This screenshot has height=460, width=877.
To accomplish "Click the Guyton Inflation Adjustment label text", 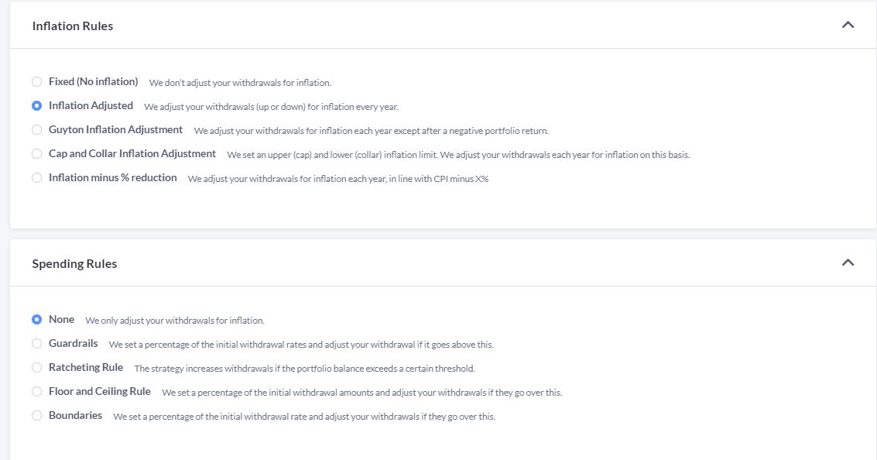I will [x=115, y=129].
